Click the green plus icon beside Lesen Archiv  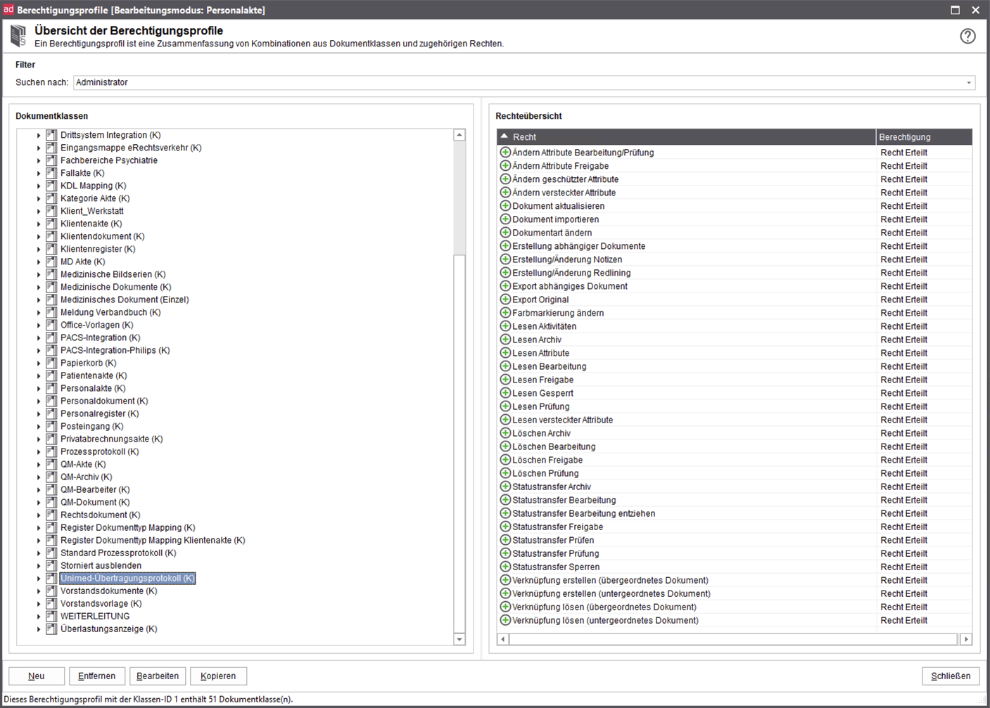coord(505,340)
